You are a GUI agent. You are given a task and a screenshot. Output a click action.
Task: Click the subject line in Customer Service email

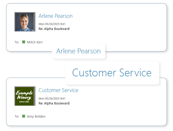click(54, 103)
